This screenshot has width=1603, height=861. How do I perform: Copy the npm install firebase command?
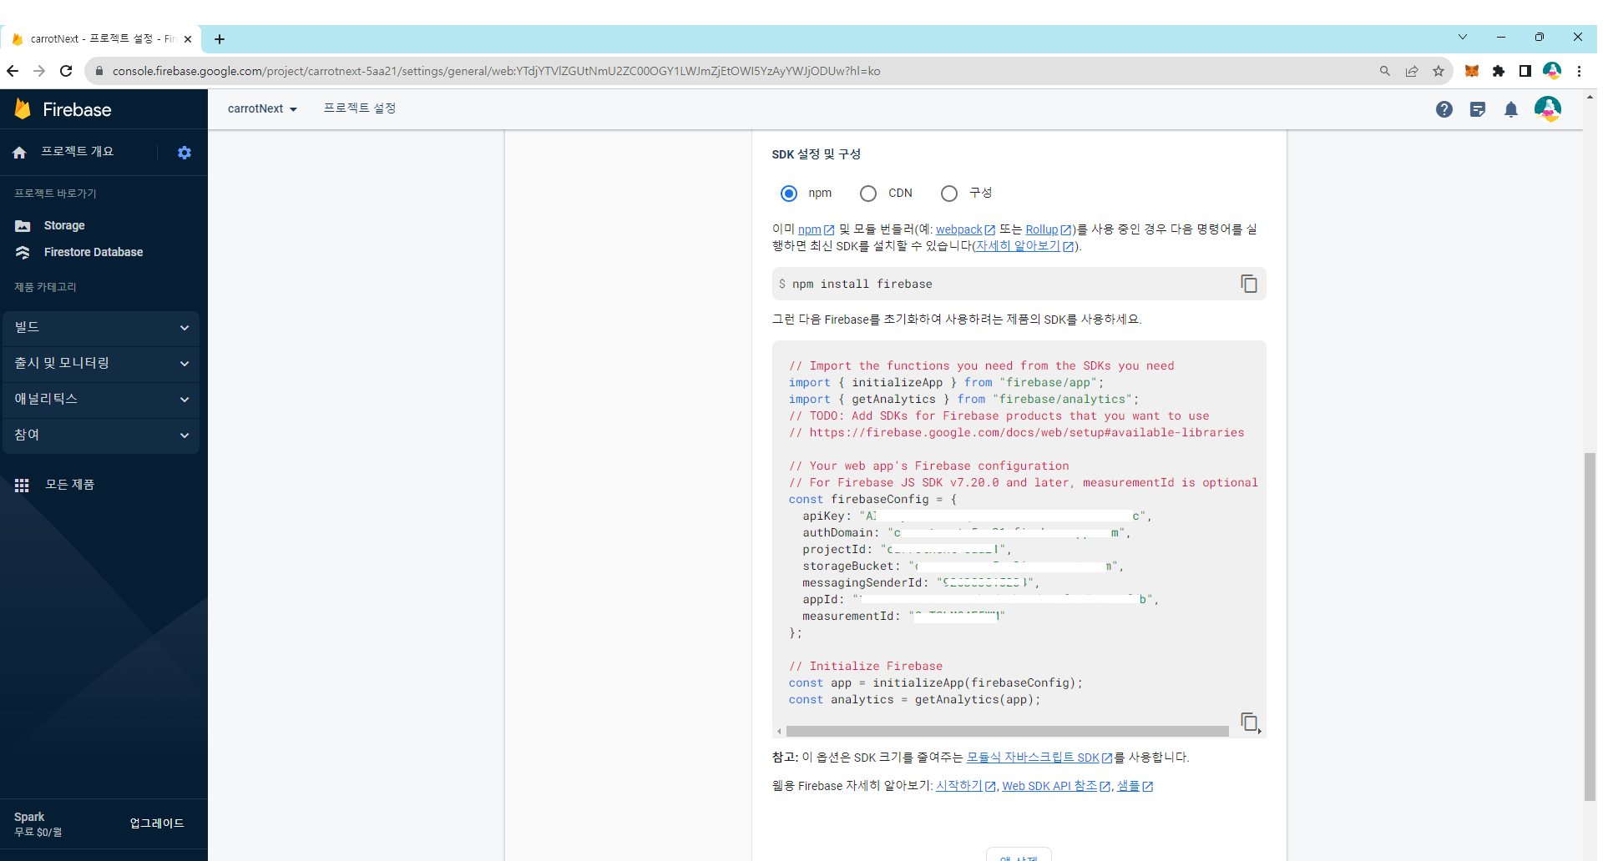1248,284
